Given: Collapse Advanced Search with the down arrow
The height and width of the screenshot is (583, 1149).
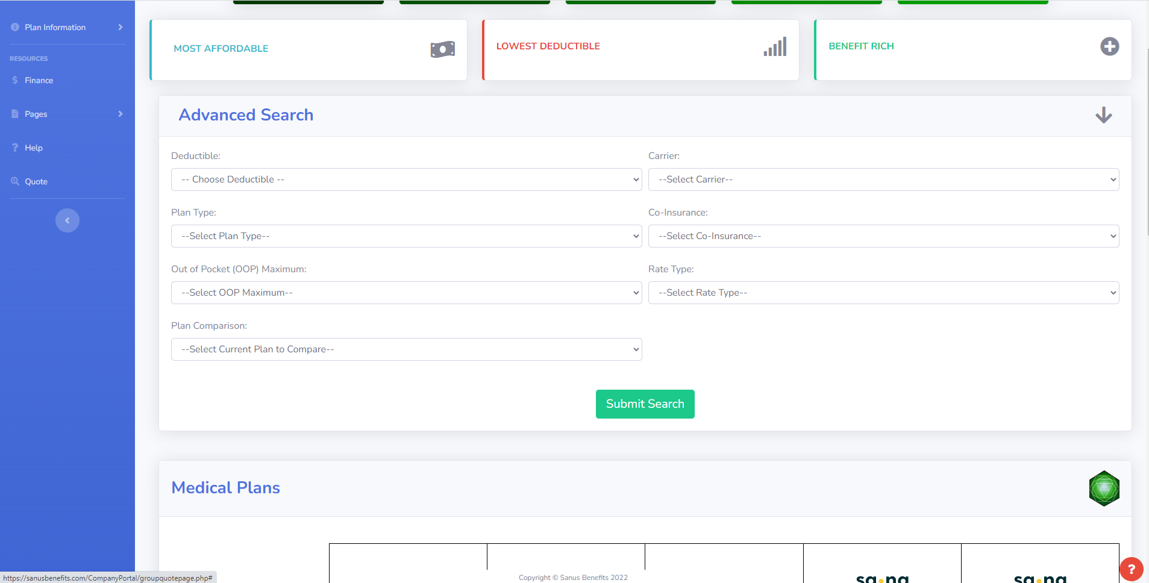Looking at the screenshot, I should coord(1103,115).
